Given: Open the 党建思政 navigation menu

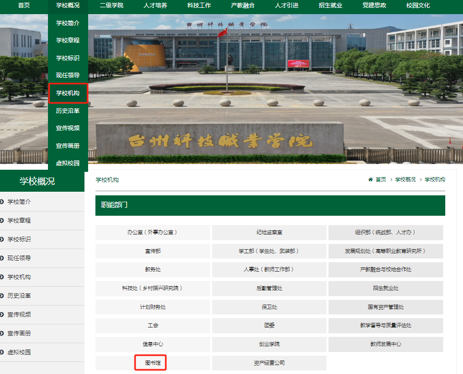Looking at the screenshot, I should point(374,5).
